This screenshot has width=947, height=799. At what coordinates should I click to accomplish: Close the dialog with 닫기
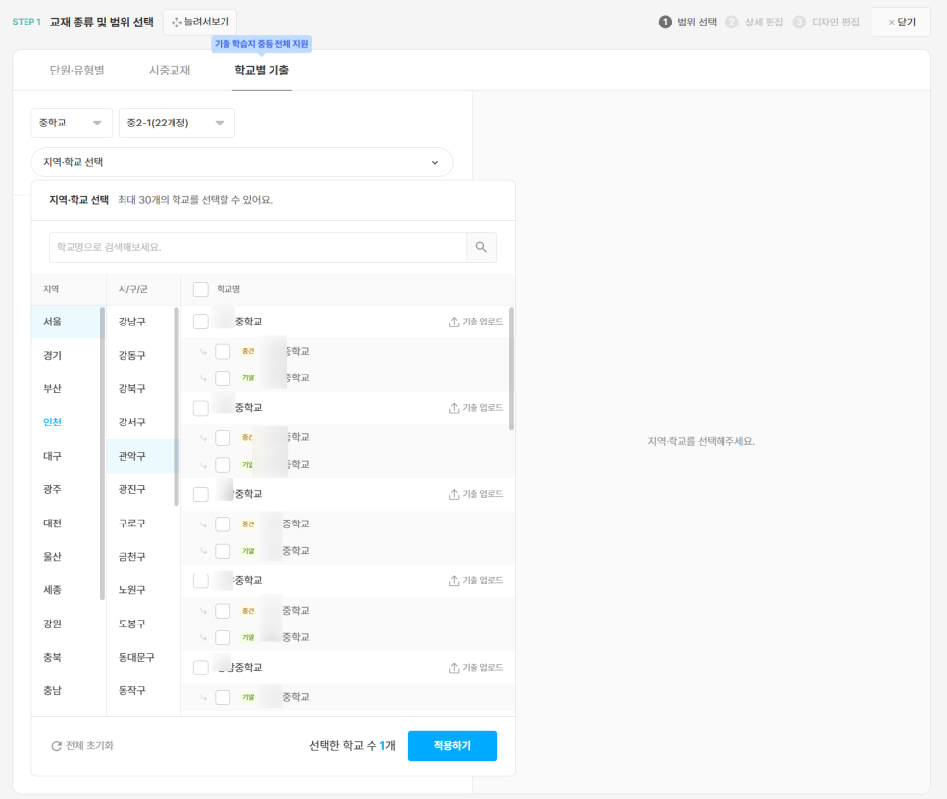point(901,23)
